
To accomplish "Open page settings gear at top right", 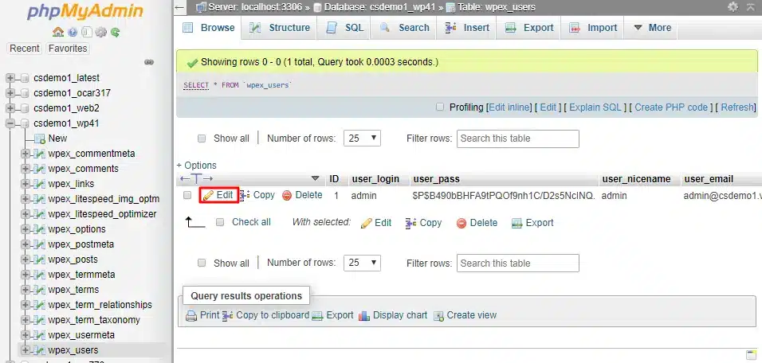I will [x=733, y=7].
